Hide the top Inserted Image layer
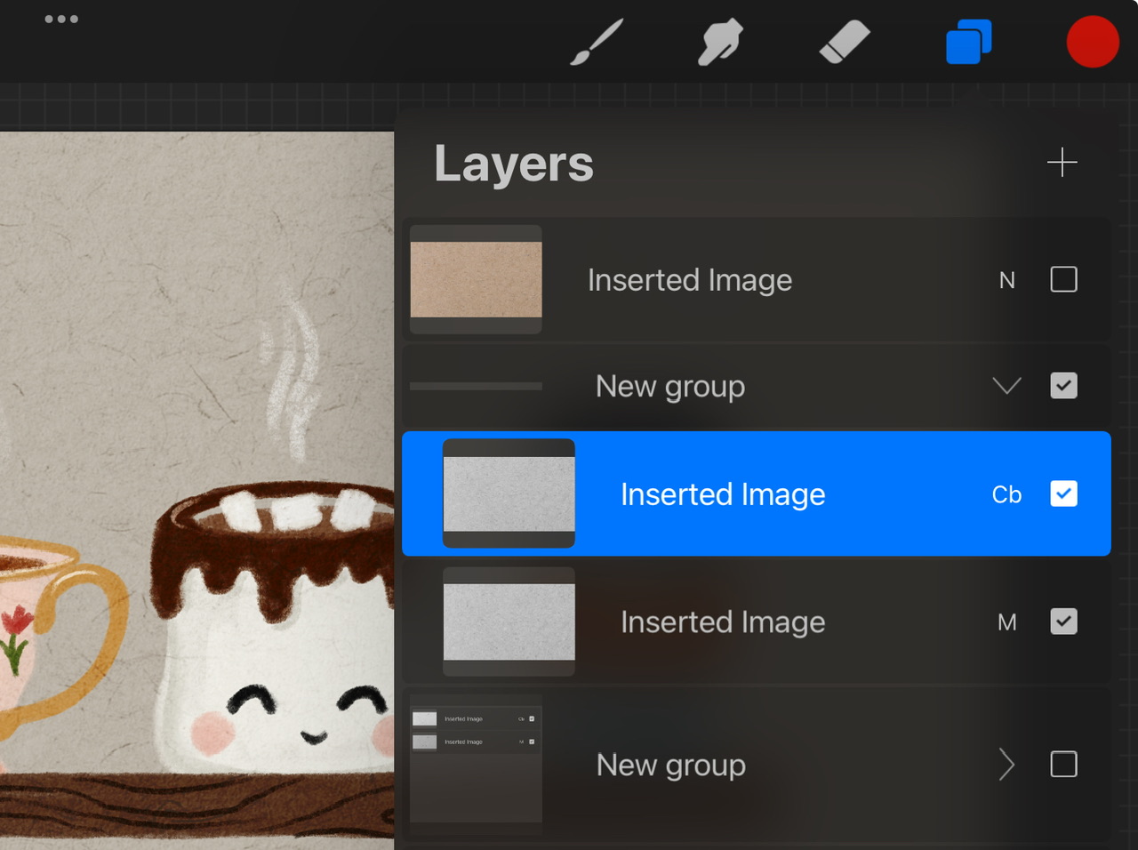Screen dimensions: 1138x850 pyautogui.click(x=1063, y=280)
